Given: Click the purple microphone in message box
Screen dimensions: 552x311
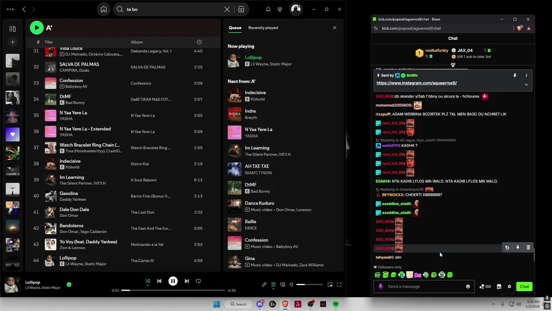Looking at the screenshot, I should click(380, 286).
